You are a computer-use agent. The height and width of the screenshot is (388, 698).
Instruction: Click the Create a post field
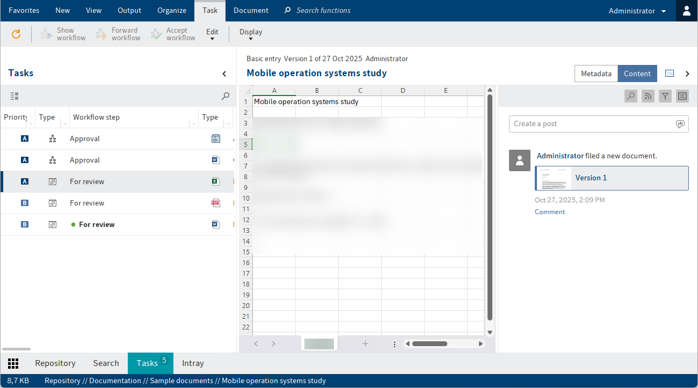pyautogui.click(x=591, y=124)
